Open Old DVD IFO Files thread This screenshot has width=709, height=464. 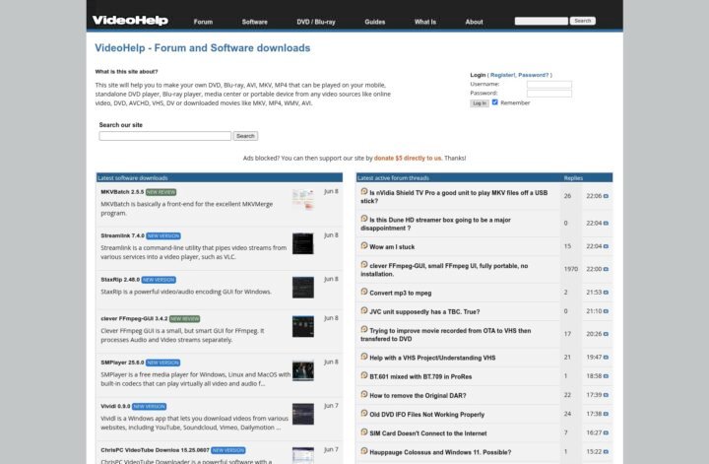click(426, 415)
